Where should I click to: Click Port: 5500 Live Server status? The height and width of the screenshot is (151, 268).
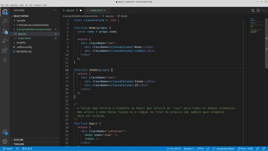click(x=245, y=148)
